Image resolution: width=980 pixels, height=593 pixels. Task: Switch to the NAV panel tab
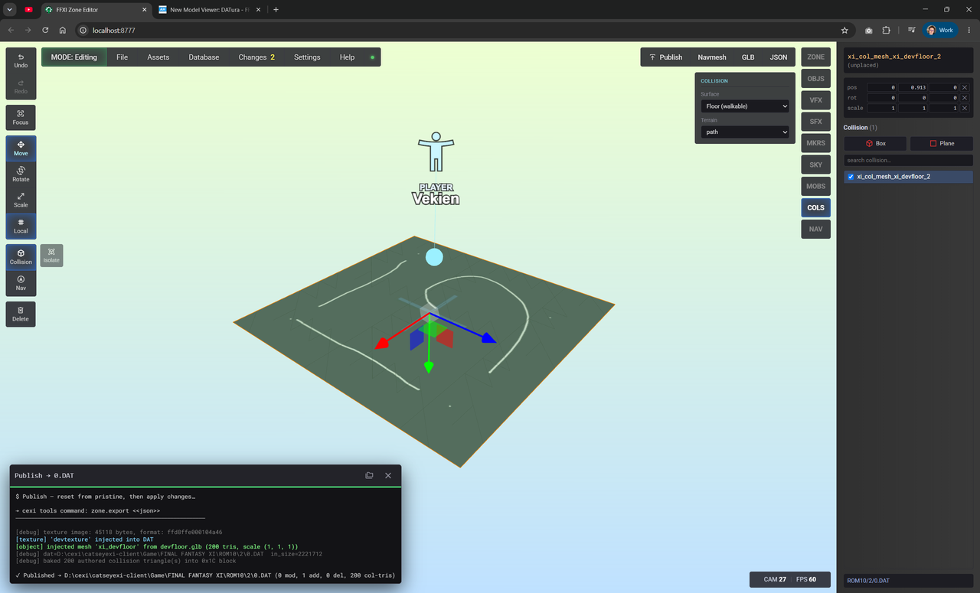(816, 229)
